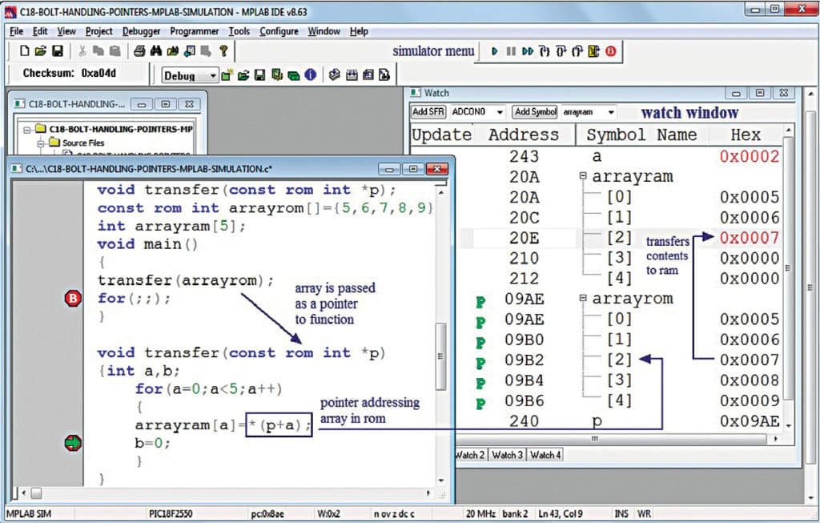Image resolution: width=820 pixels, height=523 pixels.
Task: Open the Debugger menu
Action: [141, 31]
